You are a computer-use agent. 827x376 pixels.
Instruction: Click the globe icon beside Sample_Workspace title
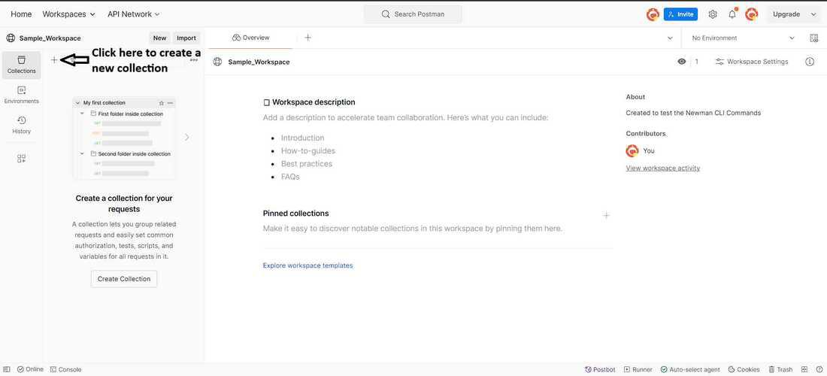[x=217, y=62]
